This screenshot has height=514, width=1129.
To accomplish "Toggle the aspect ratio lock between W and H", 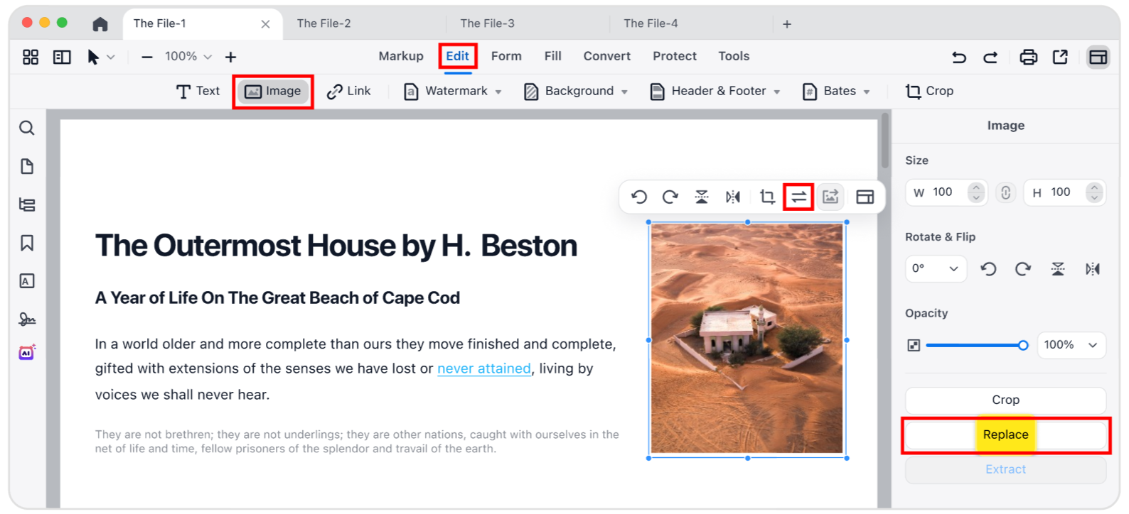I will (x=1005, y=192).
